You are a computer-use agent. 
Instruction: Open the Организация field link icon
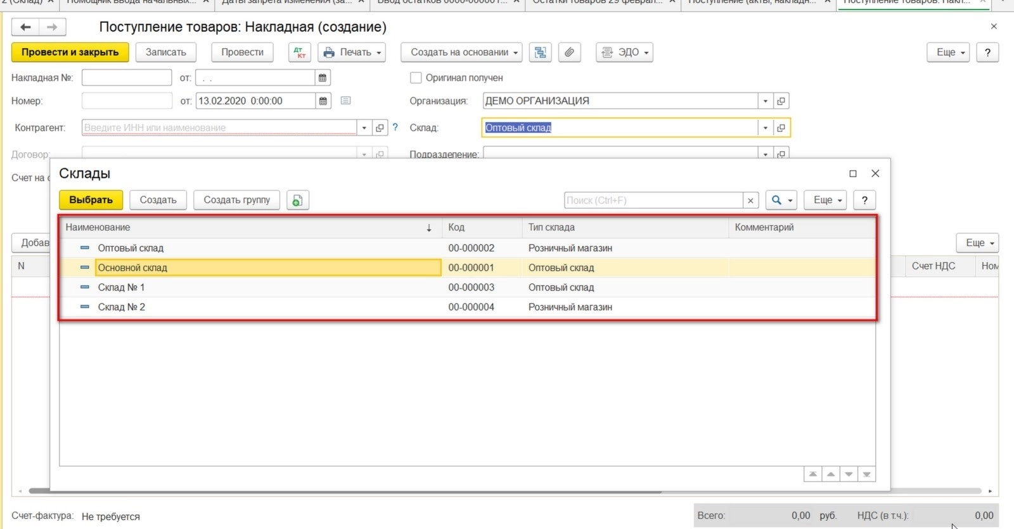coord(781,101)
